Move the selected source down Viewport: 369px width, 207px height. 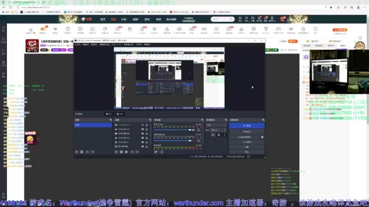coord(137,152)
